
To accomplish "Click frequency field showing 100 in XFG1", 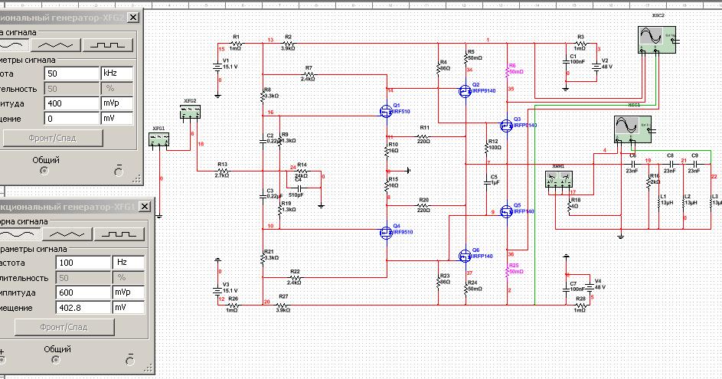I will point(83,263).
